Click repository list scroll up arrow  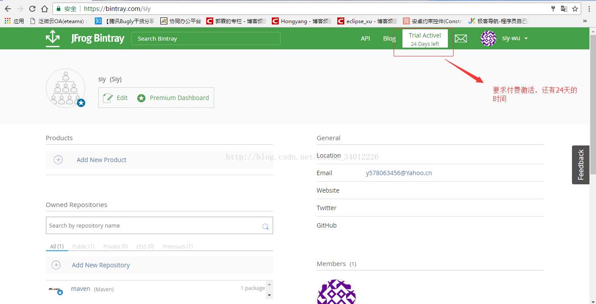pos(269,284)
